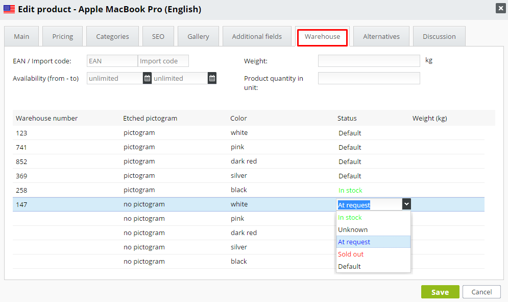Go to the Categories tab
The height and width of the screenshot is (302, 508).
pyautogui.click(x=112, y=36)
